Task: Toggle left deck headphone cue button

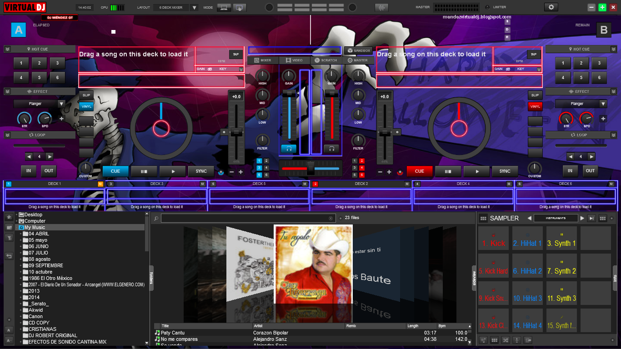Action: [289, 148]
